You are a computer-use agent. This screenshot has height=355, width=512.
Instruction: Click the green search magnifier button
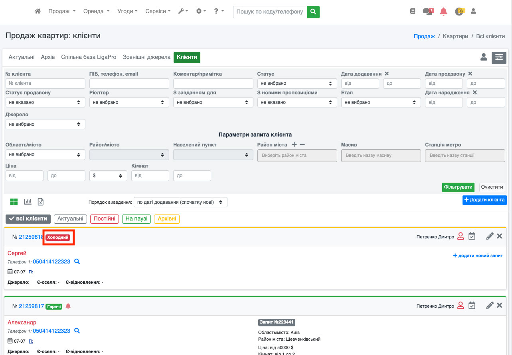(x=313, y=12)
